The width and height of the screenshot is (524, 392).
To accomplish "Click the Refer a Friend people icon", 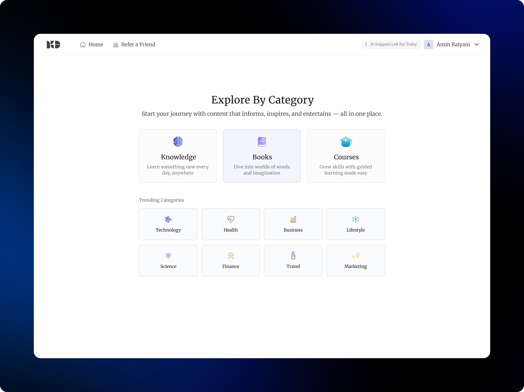I will click(116, 45).
